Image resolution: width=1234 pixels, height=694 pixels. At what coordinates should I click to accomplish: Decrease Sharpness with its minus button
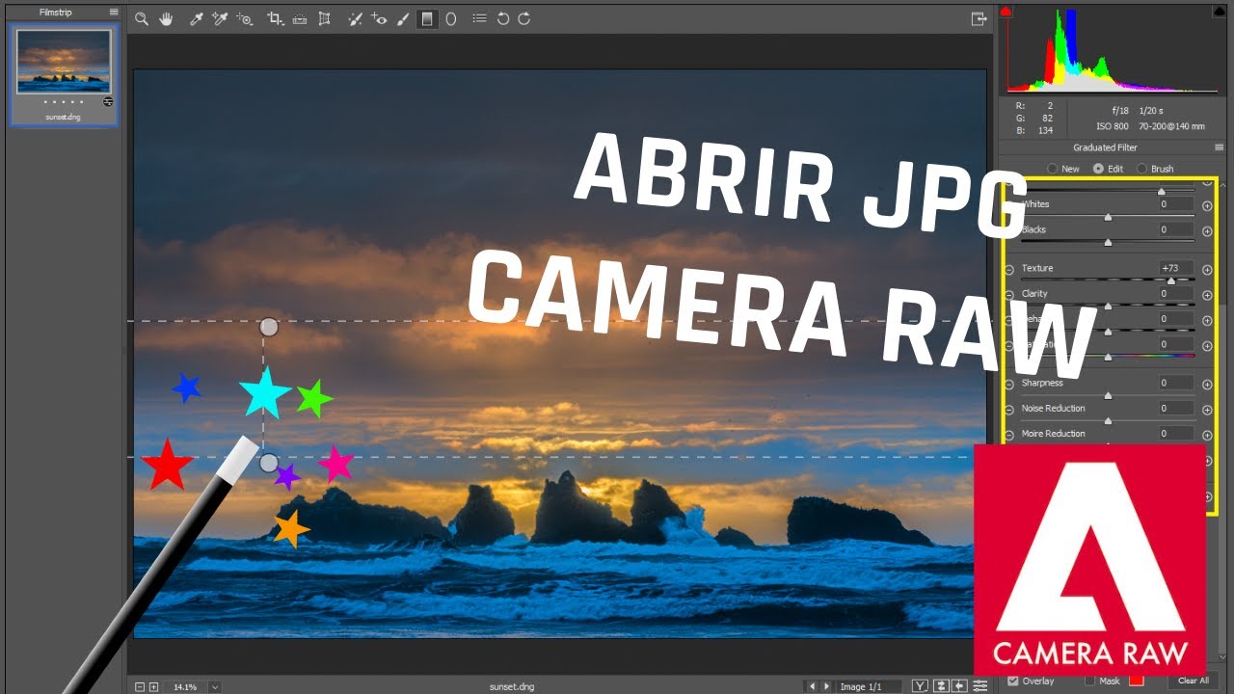[x=1009, y=385]
